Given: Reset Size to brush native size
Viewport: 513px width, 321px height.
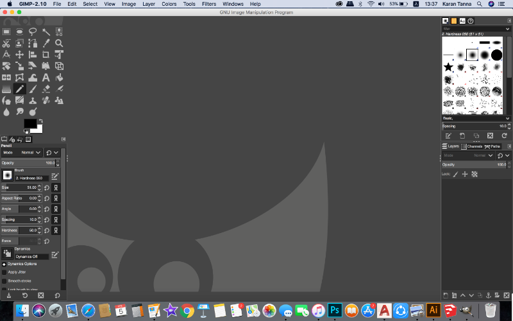Looking at the screenshot, I should [47, 187].
